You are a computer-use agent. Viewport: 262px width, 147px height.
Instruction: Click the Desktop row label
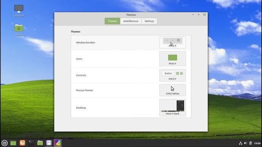click(81, 108)
